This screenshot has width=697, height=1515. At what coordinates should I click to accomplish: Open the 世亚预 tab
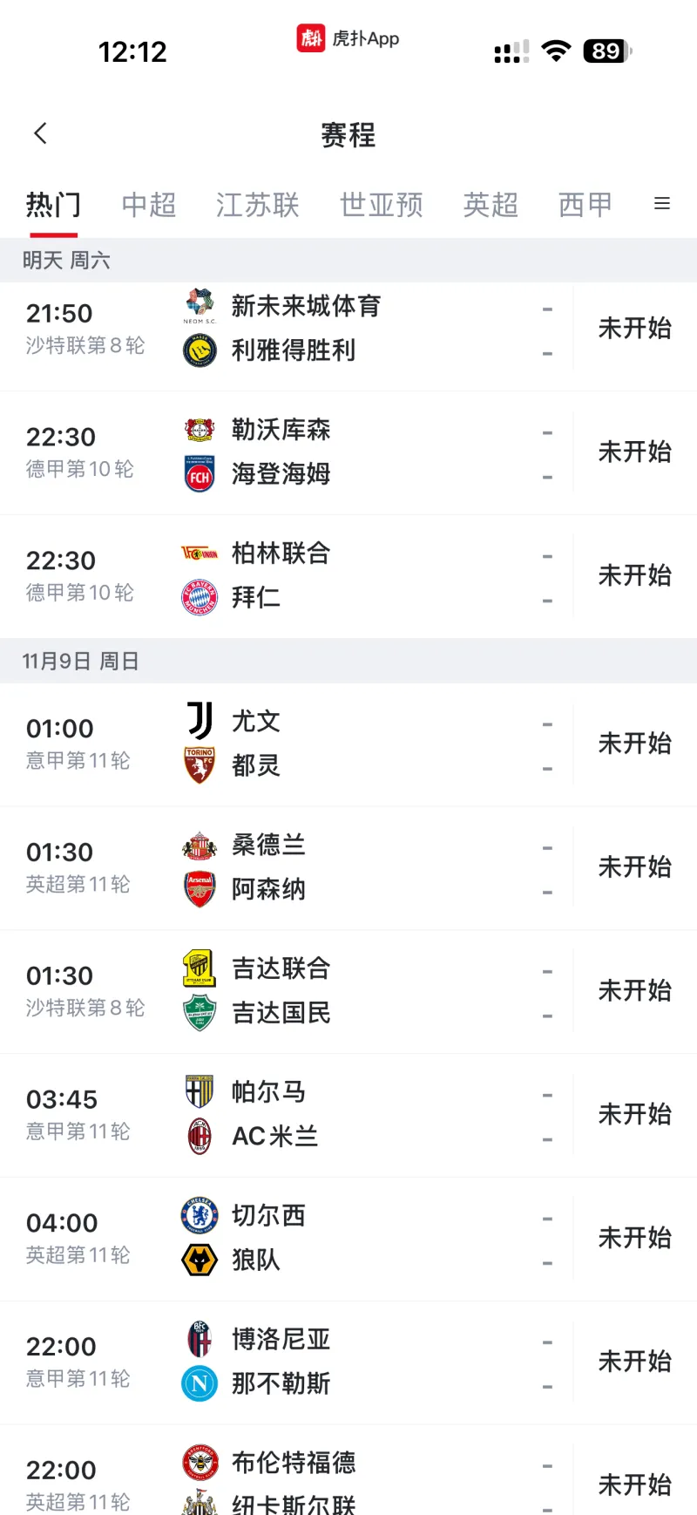[x=382, y=205]
